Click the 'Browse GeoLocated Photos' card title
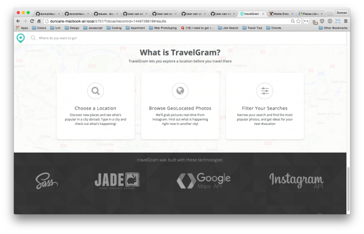 180,108
